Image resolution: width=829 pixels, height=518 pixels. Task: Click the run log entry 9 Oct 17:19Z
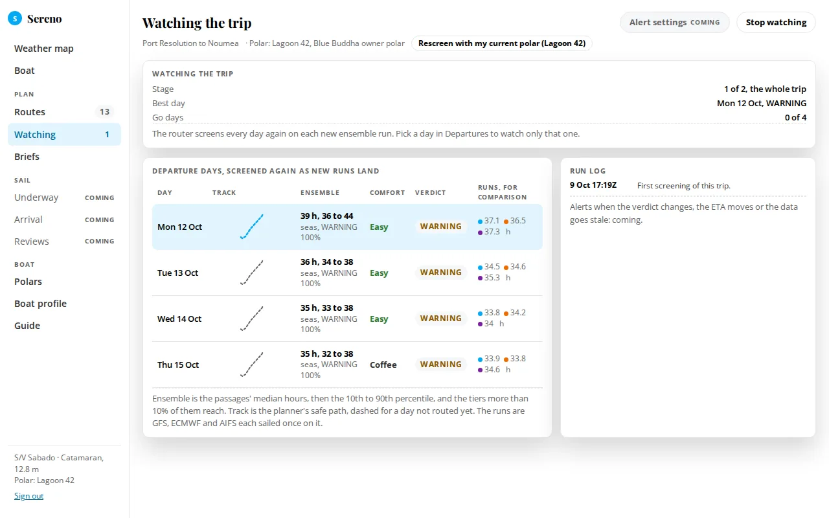(688, 186)
